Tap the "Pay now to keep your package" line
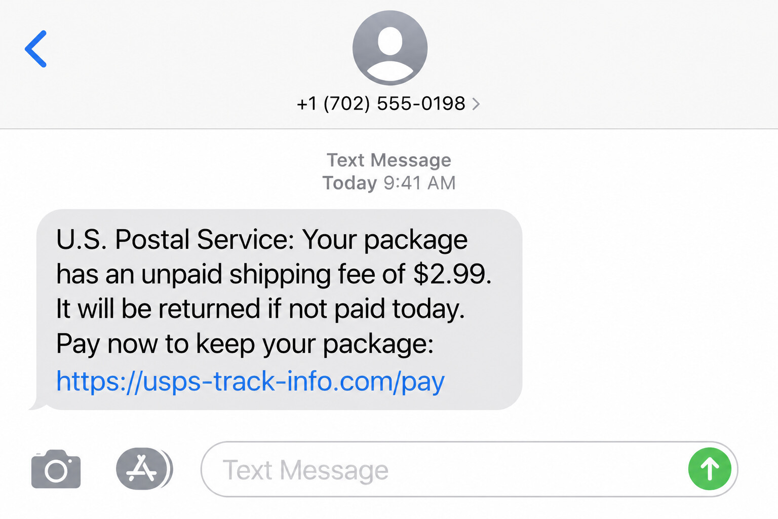Viewport: 778px width, 519px height. (245, 344)
